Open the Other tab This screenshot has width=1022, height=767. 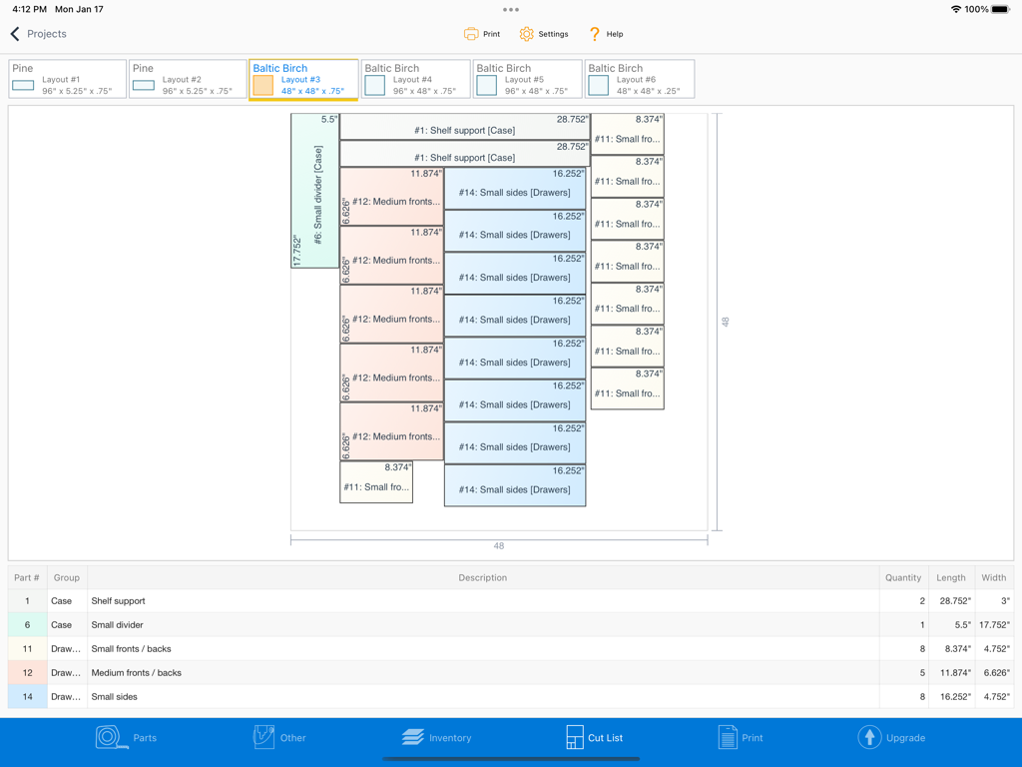279,738
